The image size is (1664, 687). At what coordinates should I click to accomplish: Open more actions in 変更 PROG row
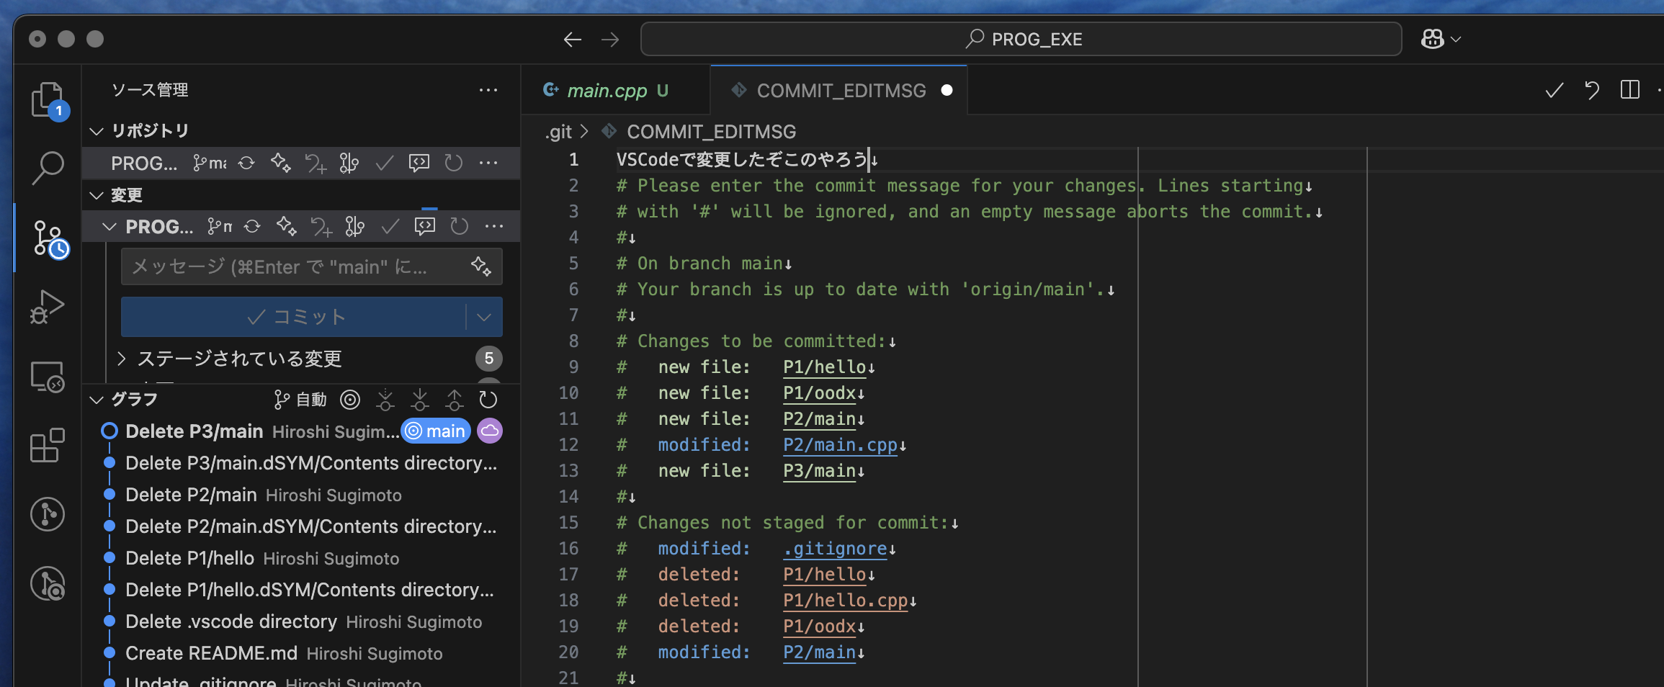pos(494,227)
